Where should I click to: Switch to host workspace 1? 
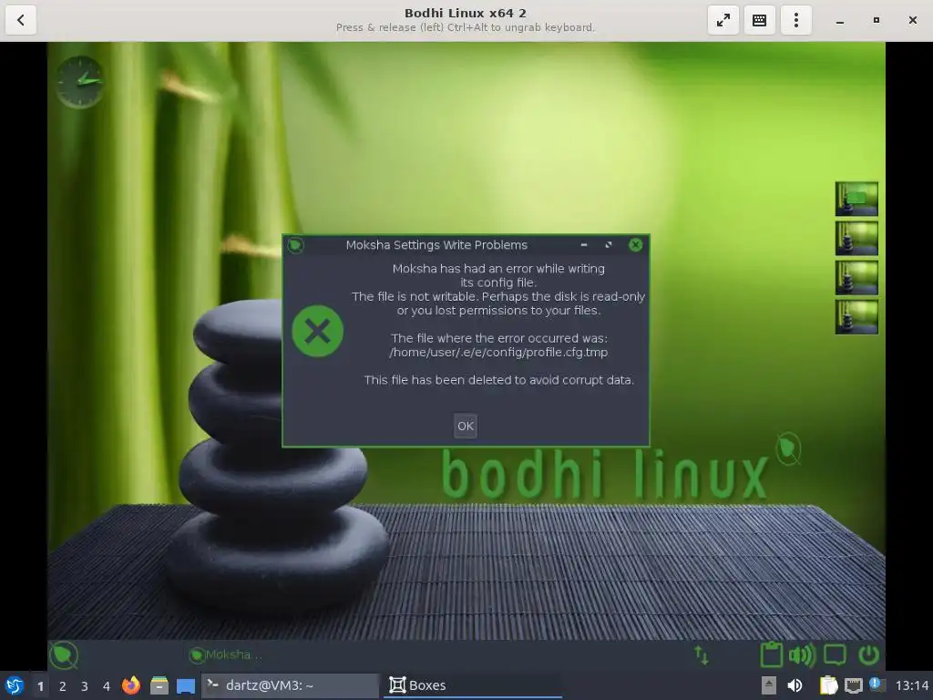click(40, 686)
